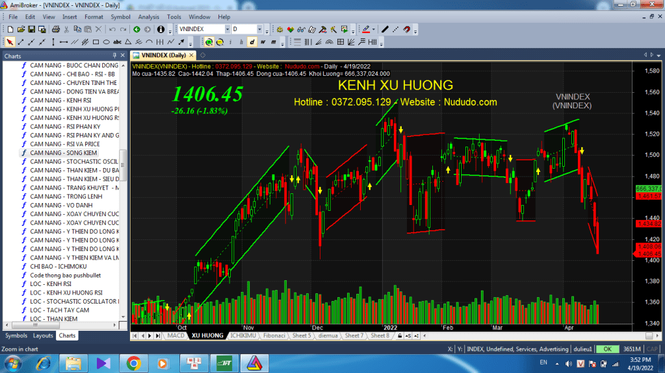
Task: Open the VNINDEX symbol dropdown
Action: (x=227, y=29)
